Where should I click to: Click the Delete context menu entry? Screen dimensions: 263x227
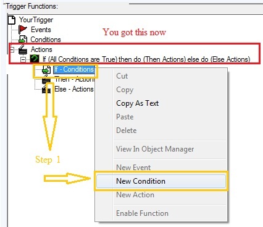127,131
